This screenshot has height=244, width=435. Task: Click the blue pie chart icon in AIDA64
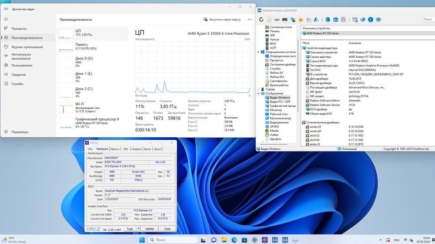328,20
